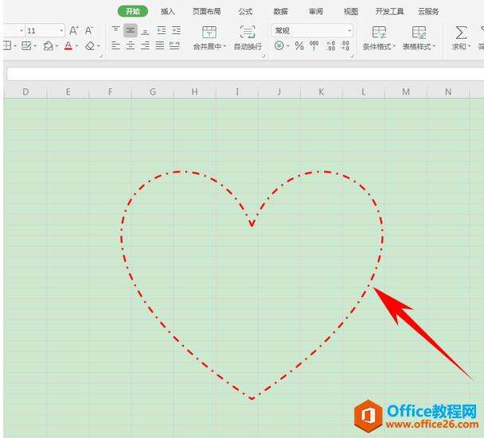Apply justify alignment icon

pos(160,46)
